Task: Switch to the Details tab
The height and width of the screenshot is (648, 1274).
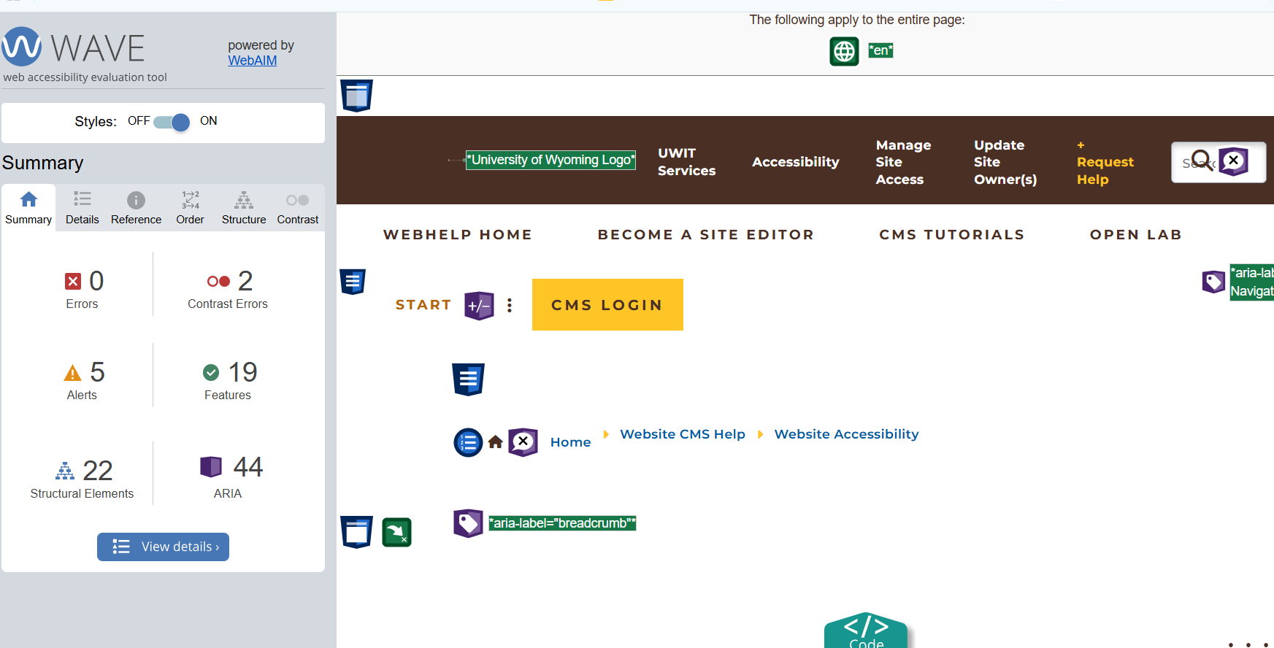Action: pos(82,208)
